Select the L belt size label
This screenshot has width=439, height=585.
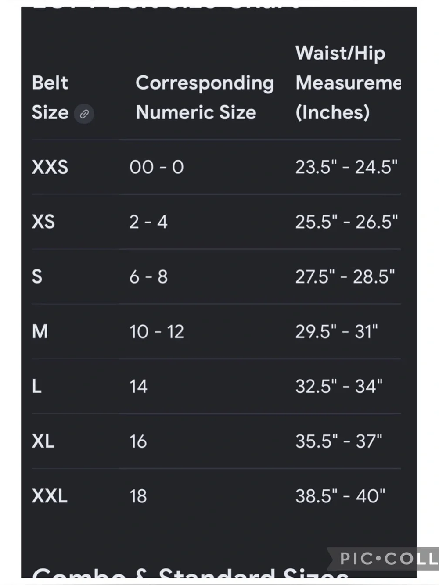pyautogui.click(x=37, y=387)
